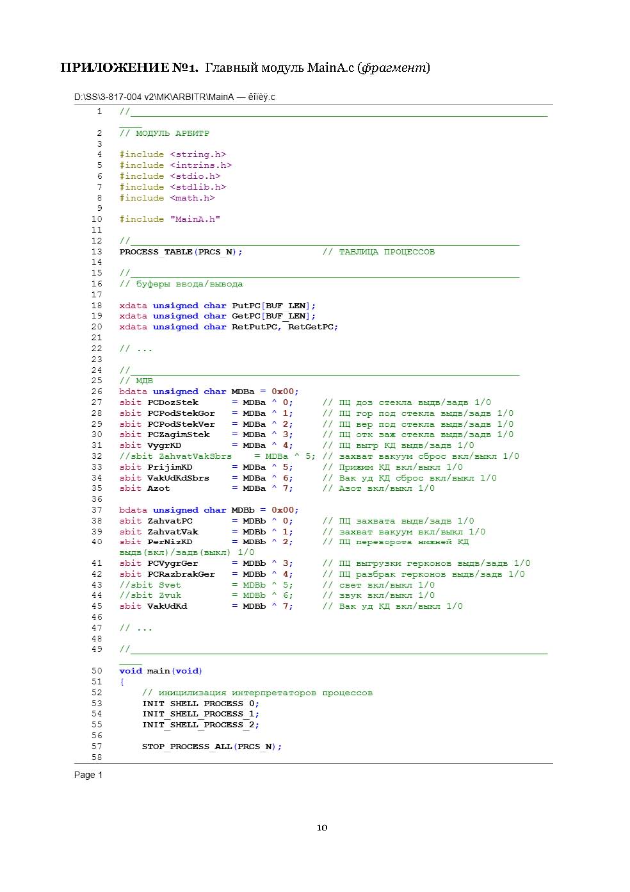Click the identifier 'PCPodStekVer'
The height and width of the screenshot is (892, 630).
pyautogui.click(x=181, y=424)
